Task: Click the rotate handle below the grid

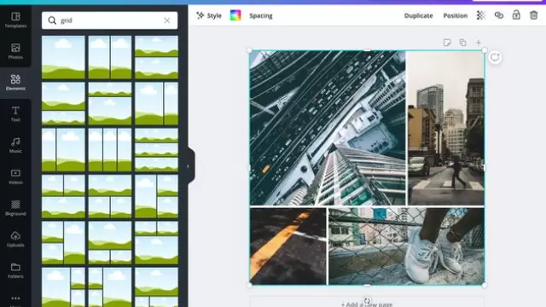Action: point(367,301)
